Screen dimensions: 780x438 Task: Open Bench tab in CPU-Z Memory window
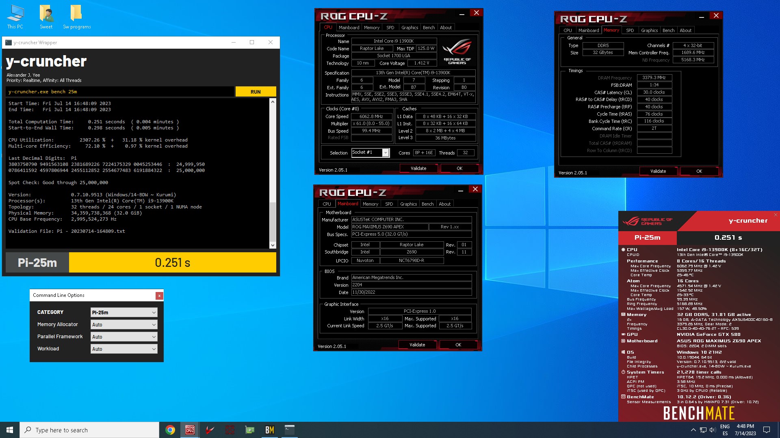[668, 30]
